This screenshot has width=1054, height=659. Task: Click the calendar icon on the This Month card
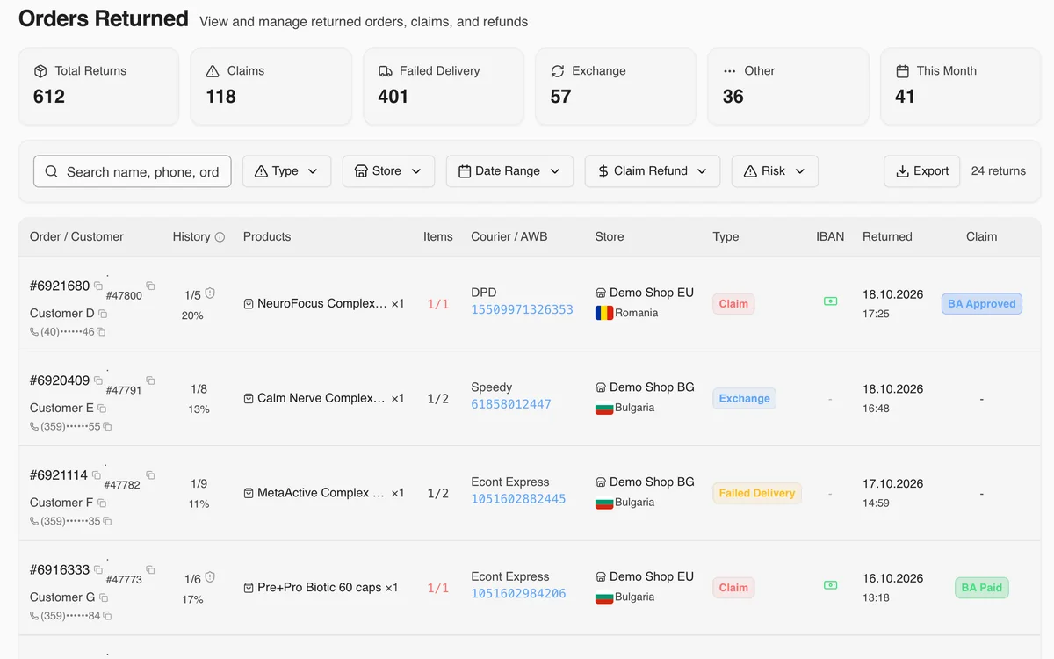click(902, 71)
